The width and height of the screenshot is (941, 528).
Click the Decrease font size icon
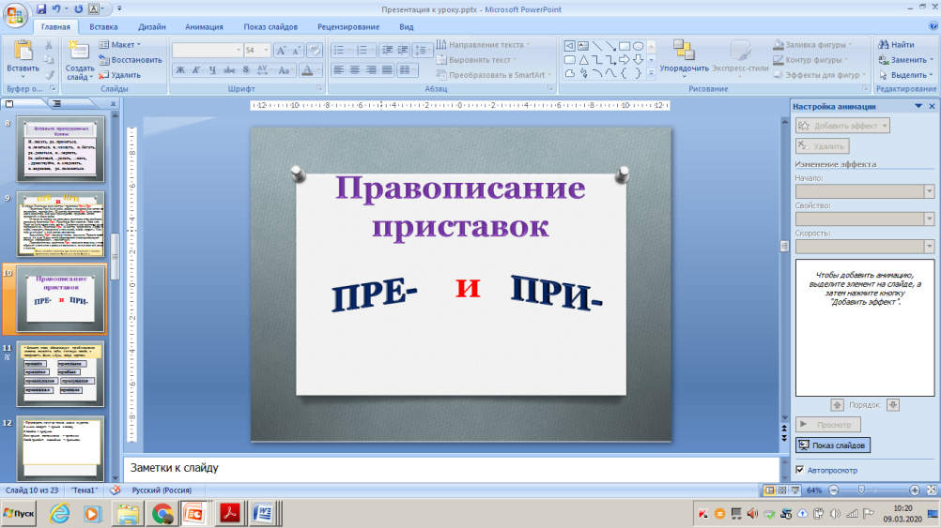coord(297,51)
